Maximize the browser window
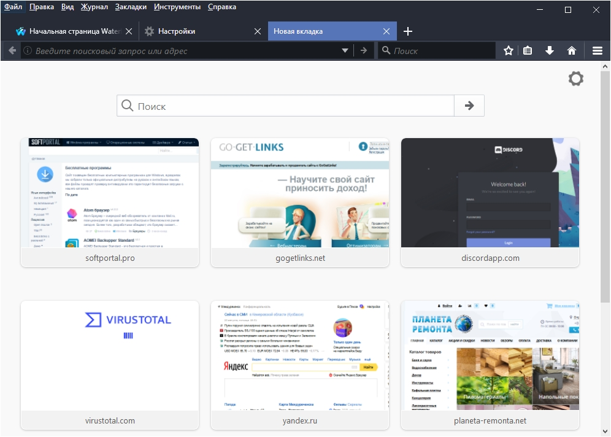Image resolution: width=611 pixels, height=437 pixels. pyautogui.click(x=567, y=10)
